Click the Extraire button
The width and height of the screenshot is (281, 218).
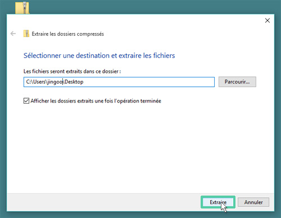coord(218,202)
